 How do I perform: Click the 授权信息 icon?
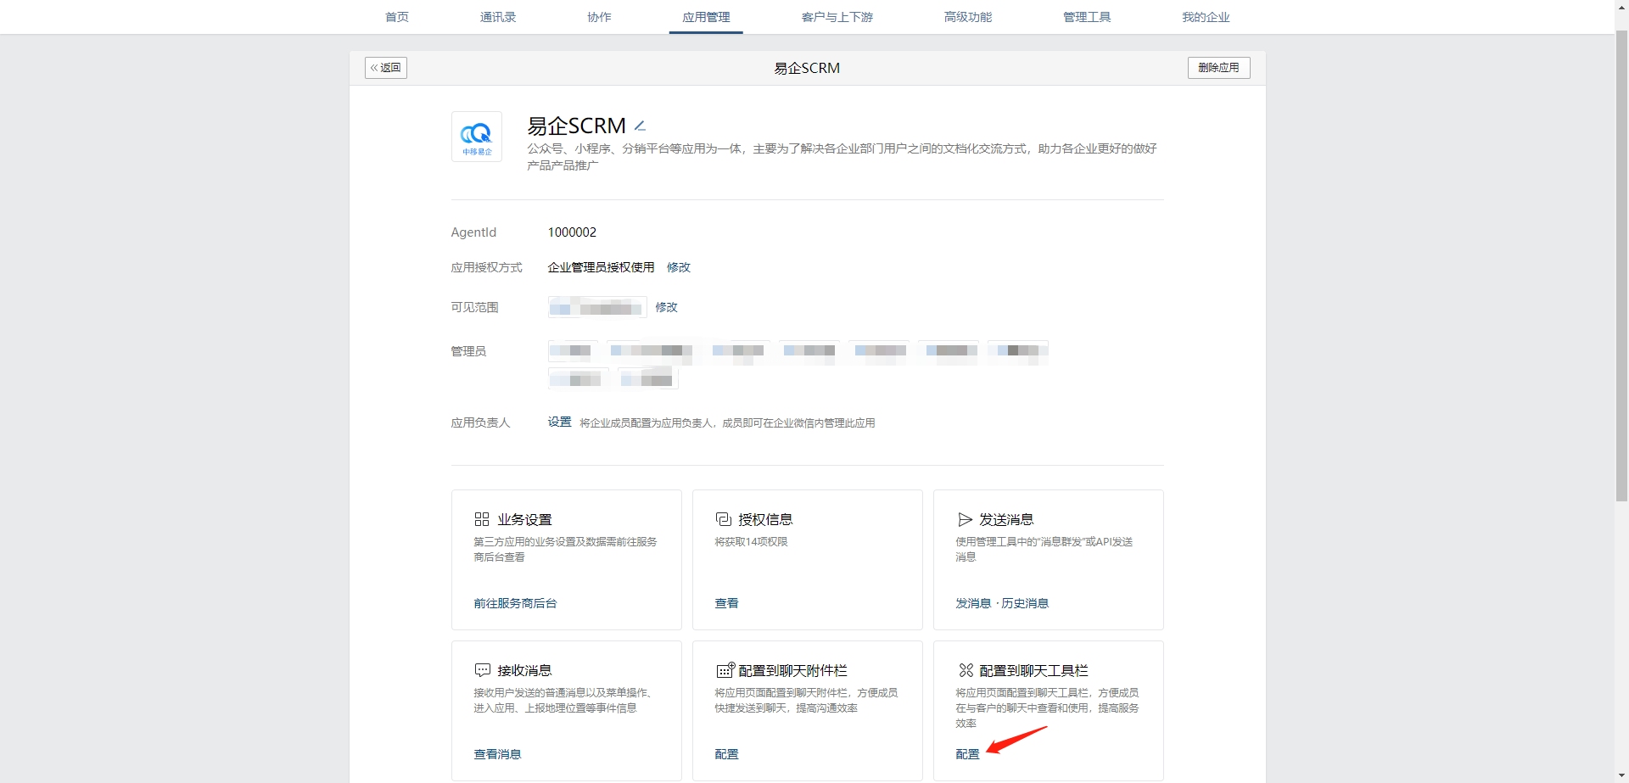tap(723, 519)
